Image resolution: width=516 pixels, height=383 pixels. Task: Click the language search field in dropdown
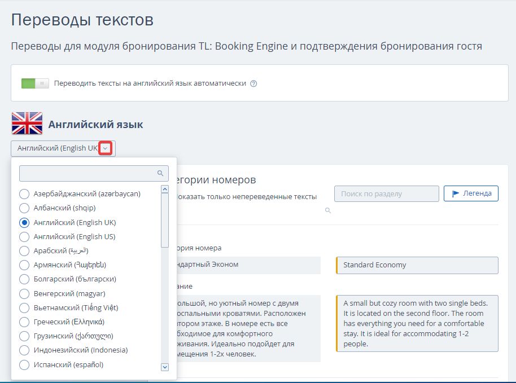tap(94, 173)
